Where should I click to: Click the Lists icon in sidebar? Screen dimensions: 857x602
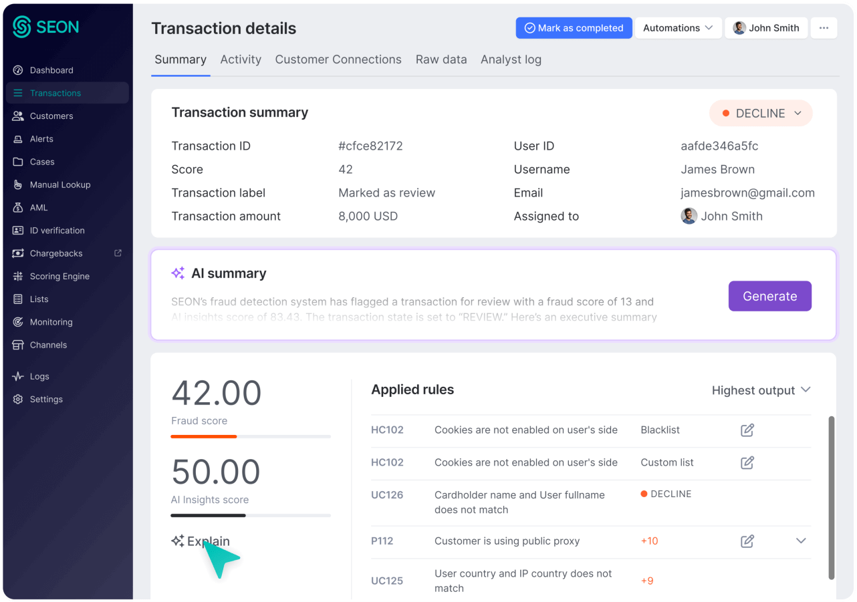tap(18, 299)
